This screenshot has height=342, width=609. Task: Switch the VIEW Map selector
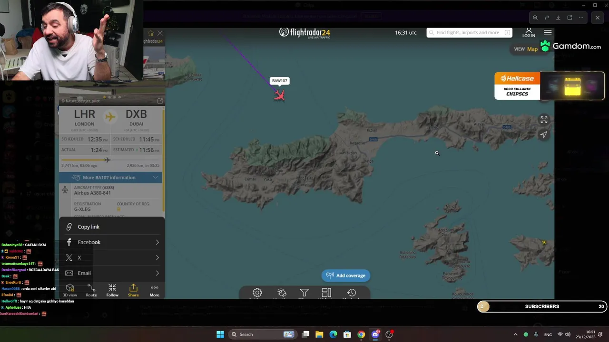pyautogui.click(x=526, y=49)
